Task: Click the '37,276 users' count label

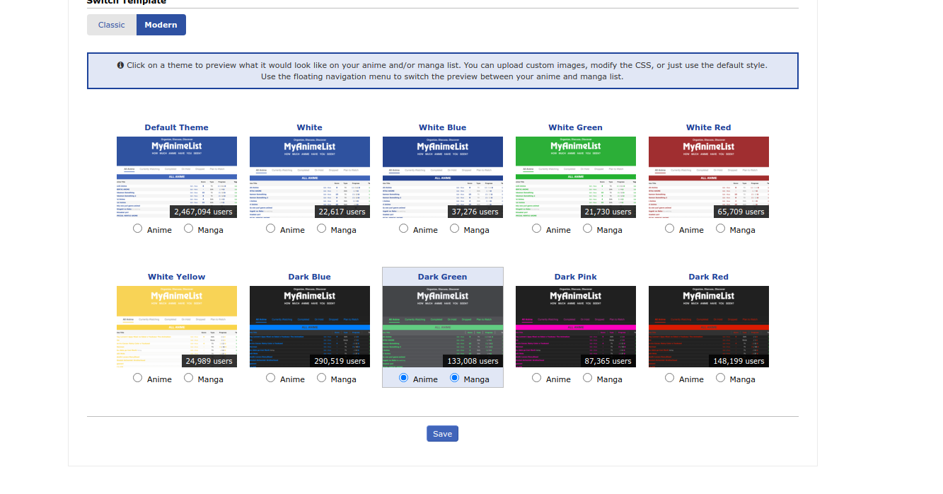Action: coord(475,212)
